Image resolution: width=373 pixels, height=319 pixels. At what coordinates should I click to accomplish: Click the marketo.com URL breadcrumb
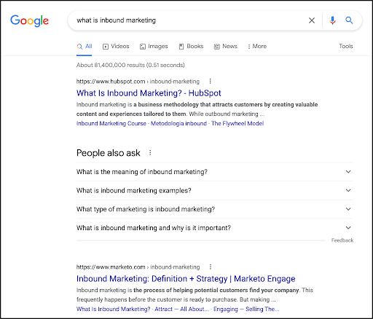coord(138,267)
